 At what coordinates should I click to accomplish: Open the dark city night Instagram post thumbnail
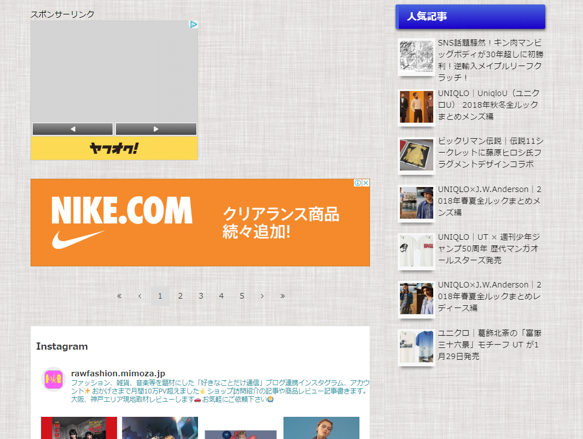pos(160,428)
